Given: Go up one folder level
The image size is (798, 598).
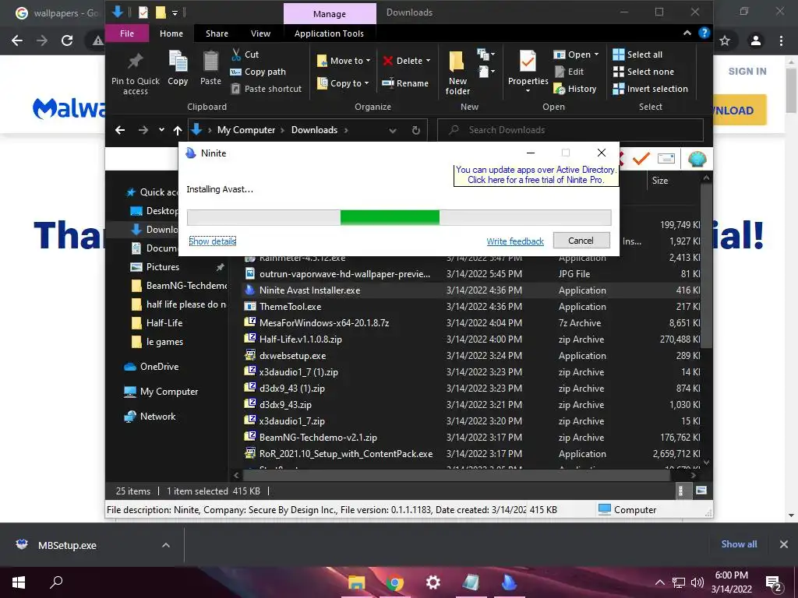Looking at the screenshot, I should coord(178,130).
